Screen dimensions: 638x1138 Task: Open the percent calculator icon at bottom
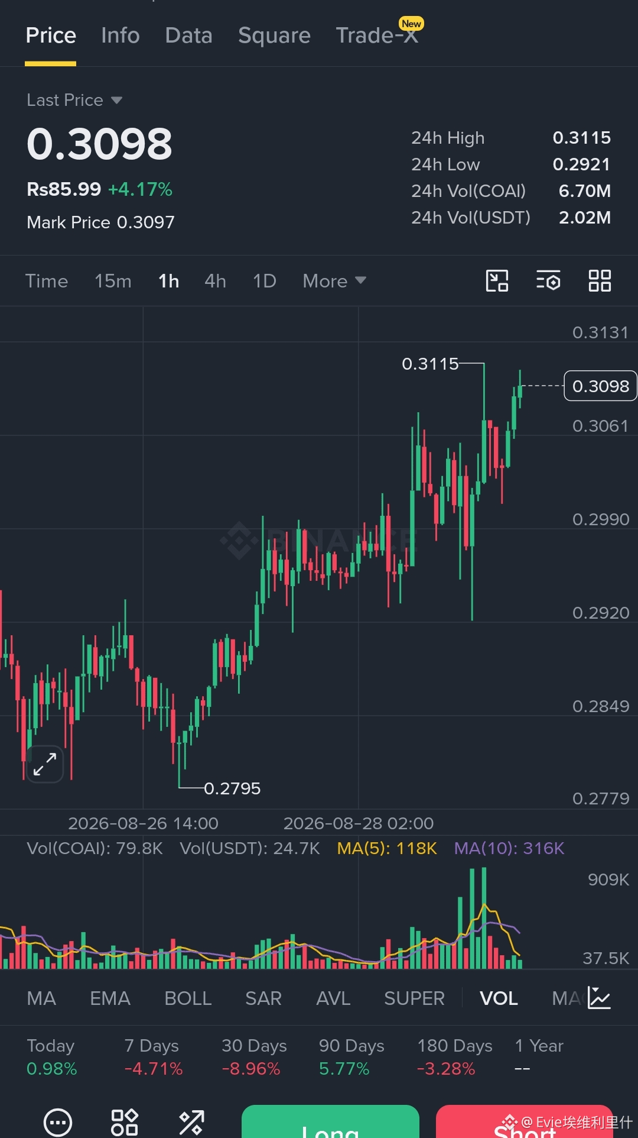[x=191, y=1122]
